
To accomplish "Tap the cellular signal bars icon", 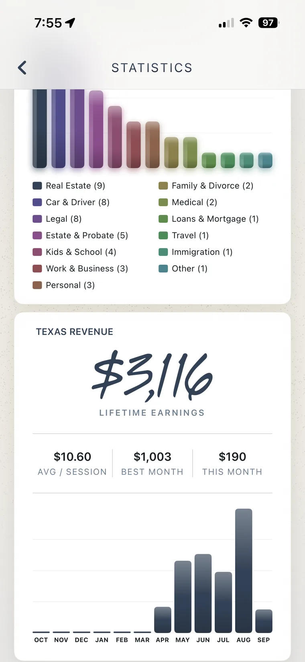I will (x=226, y=23).
